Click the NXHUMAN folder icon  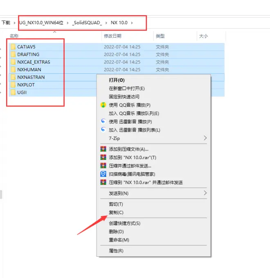click(13, 70)
